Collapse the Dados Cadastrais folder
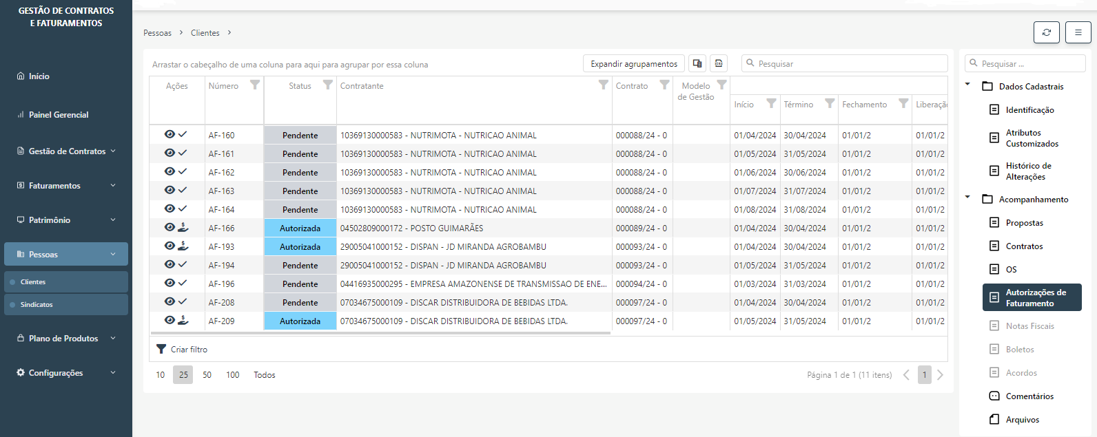The image size is (1097, 437). (967, 85)
